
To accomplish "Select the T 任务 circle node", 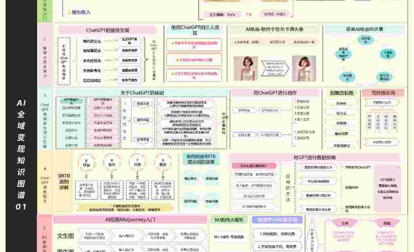I will (x=137, y=162).
